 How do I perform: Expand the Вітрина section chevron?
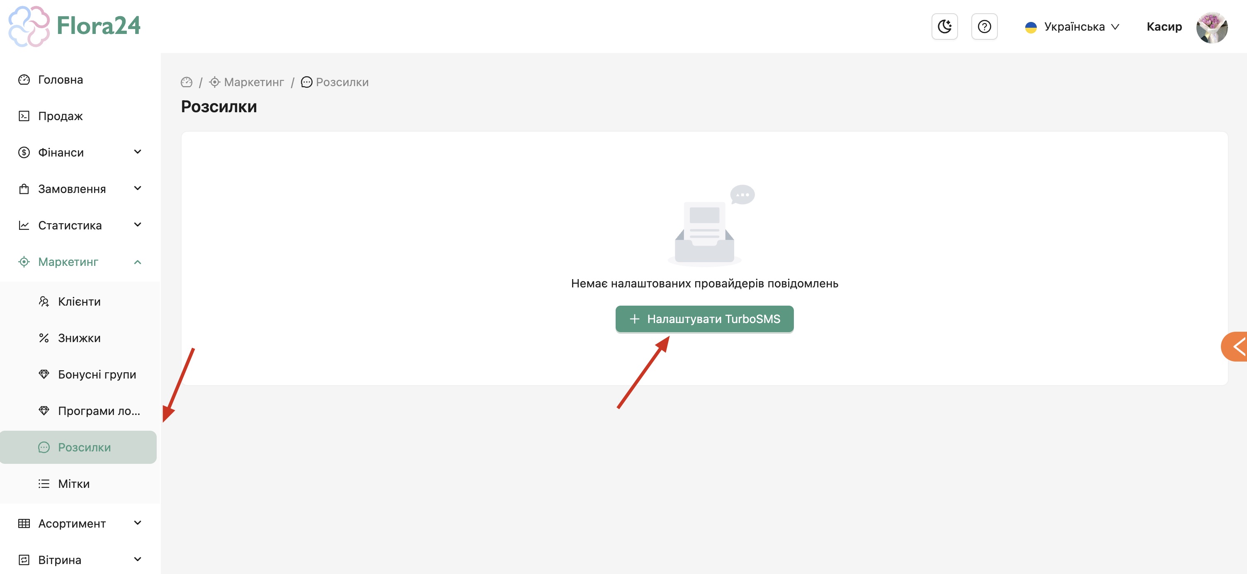coord(138,560)
